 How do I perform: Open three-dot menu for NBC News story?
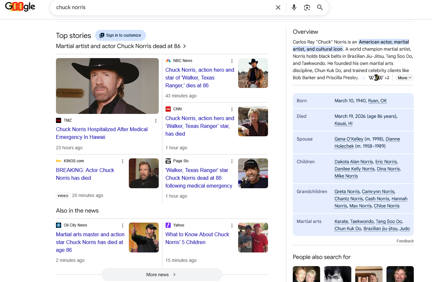(232, 61)
